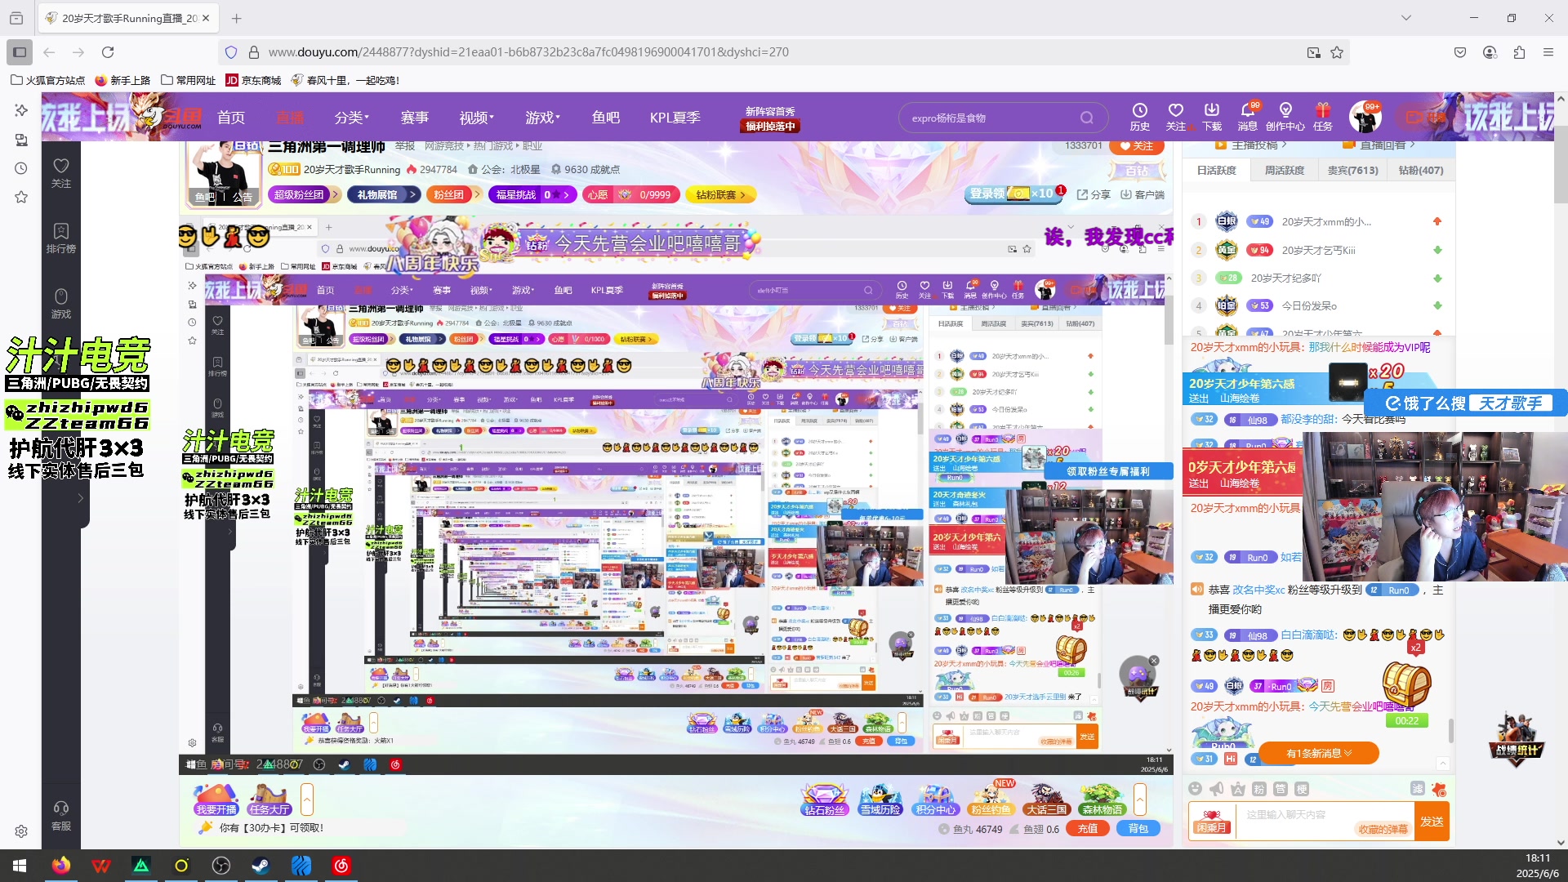Switch to 周活跃度 tab
The width and height of the screenshot is (1568, 882).
pyautogui.click(x=1285, y=171)
